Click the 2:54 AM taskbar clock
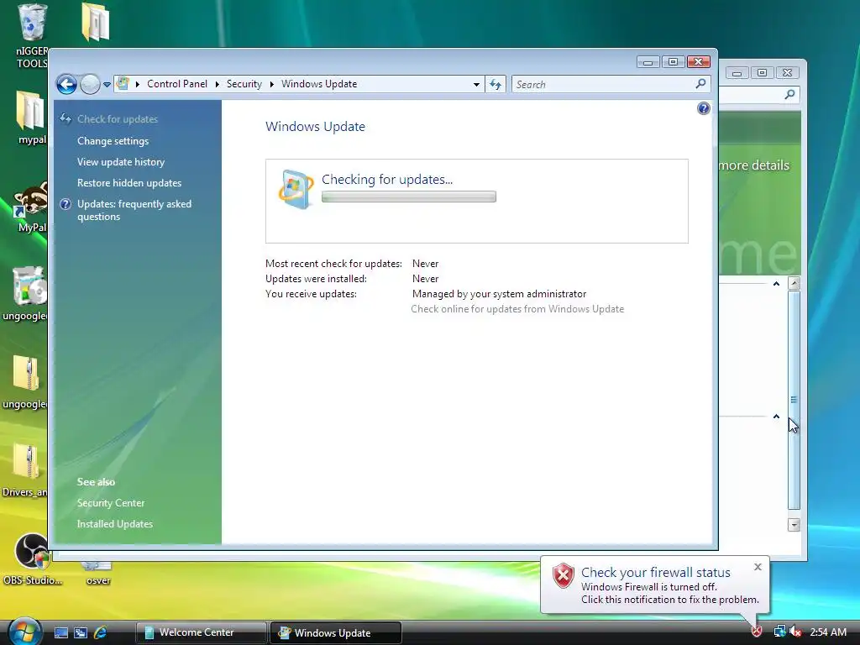Viewport: 860px width, 645px height. [x=828, y=632]
